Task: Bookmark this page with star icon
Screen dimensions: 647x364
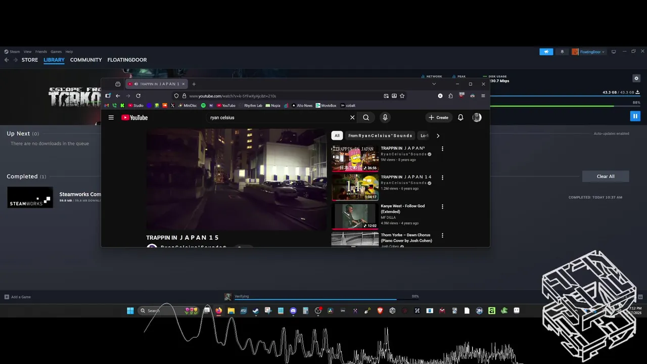Action: pyautogui.click(x=402, y=96)
